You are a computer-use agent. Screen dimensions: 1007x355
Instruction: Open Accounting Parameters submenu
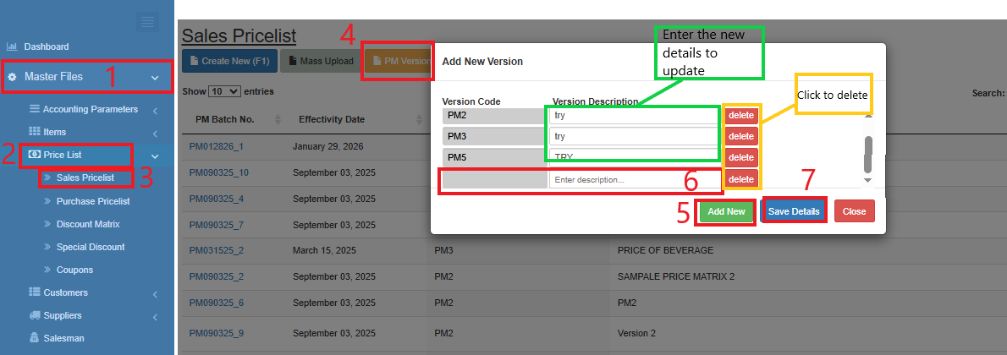(90, 109)
